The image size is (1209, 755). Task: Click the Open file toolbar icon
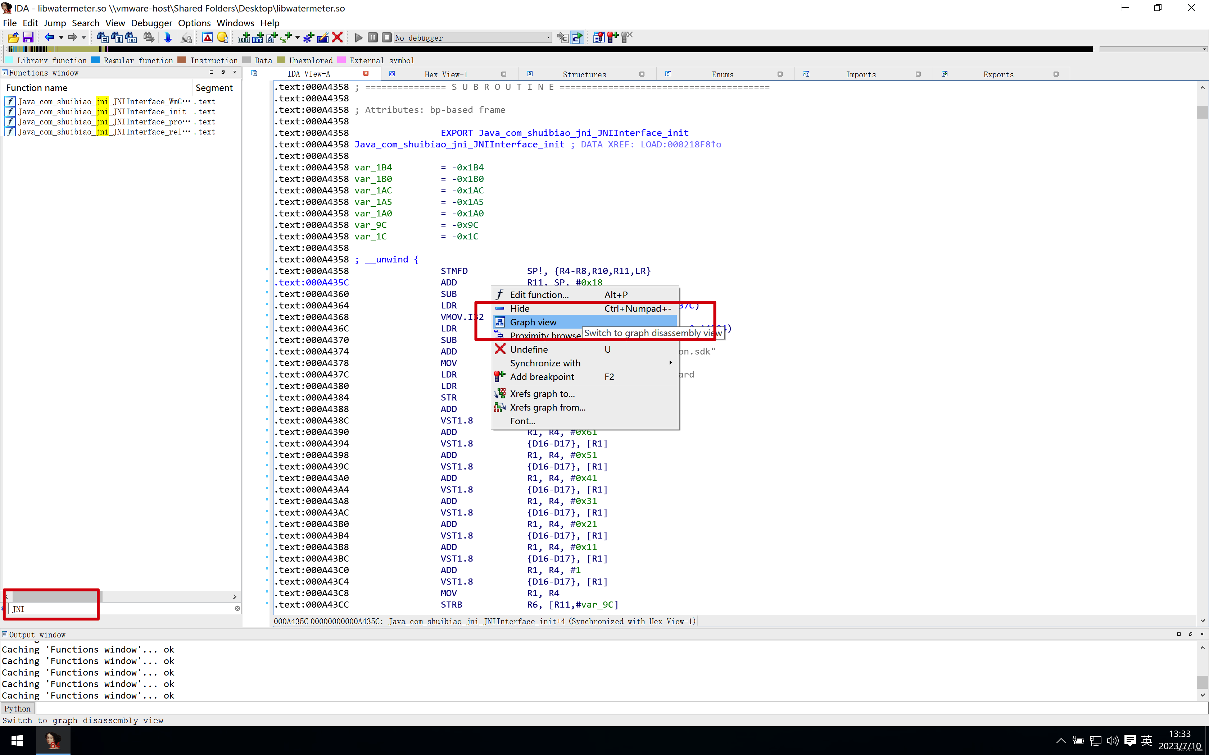(x=13, y=37)
